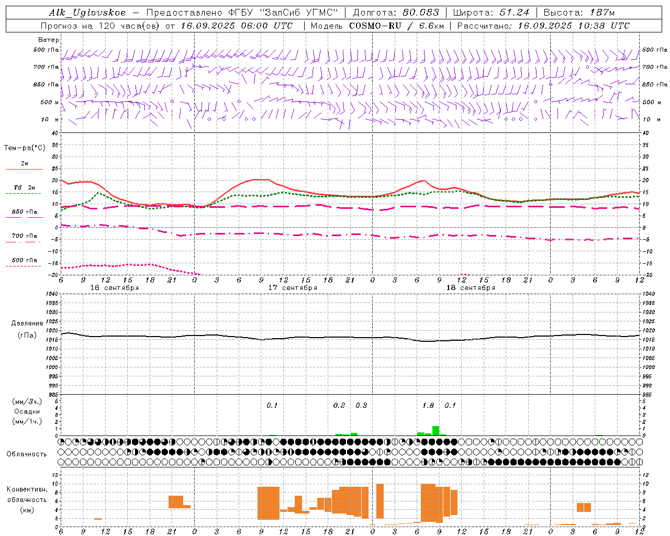Image resolution: width=670 pixels, height=536 pixels.
Task: Click the date label 16 сентября
Action: point(114,288)
